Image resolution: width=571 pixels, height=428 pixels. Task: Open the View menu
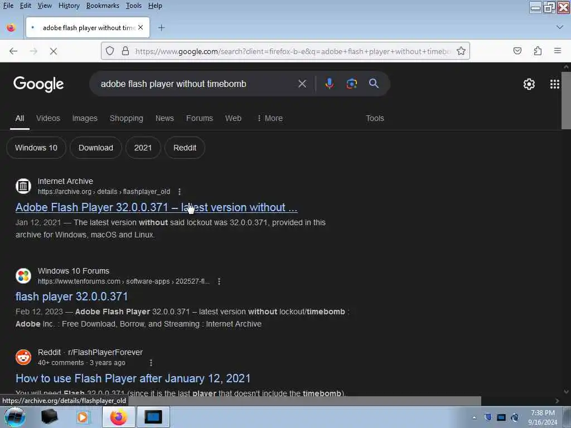pyautogui.click(x=45, y=6)
